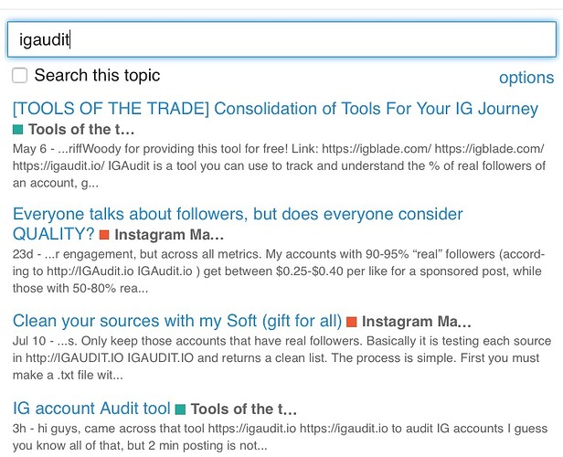
Task: Click teal category square under TOOLS OF THE TRADE result
Action: coord(18,130)
